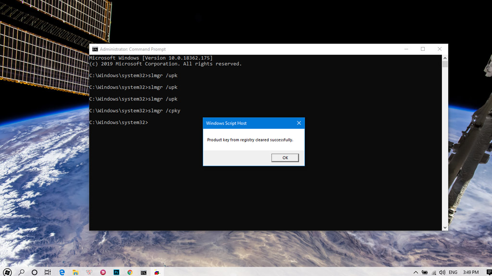
Task: Open the volume speaker tray icon
Action: (443, 272)
